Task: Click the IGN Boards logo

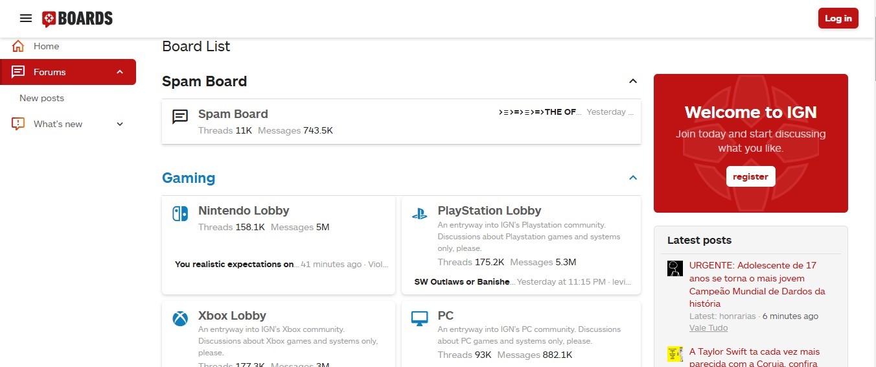Action: click(77, 19)
